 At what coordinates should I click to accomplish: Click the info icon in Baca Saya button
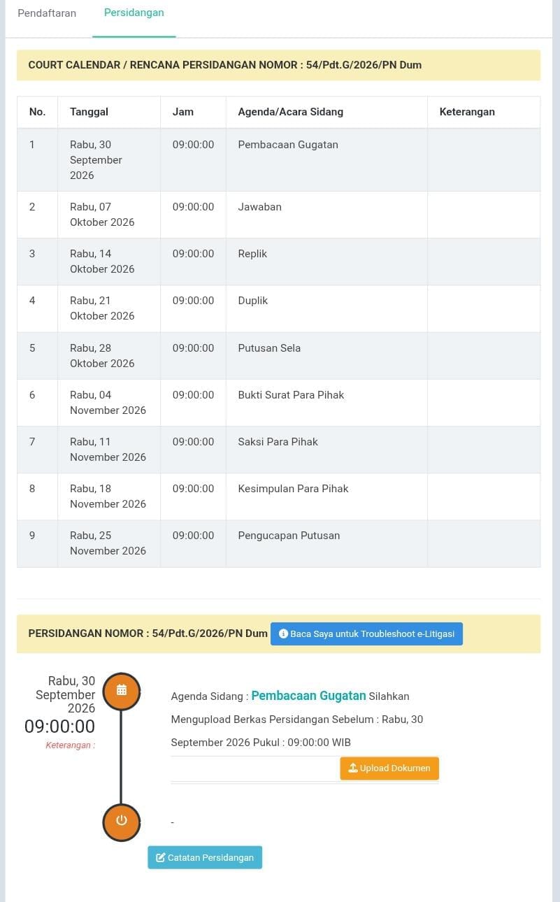coord(283,633)
